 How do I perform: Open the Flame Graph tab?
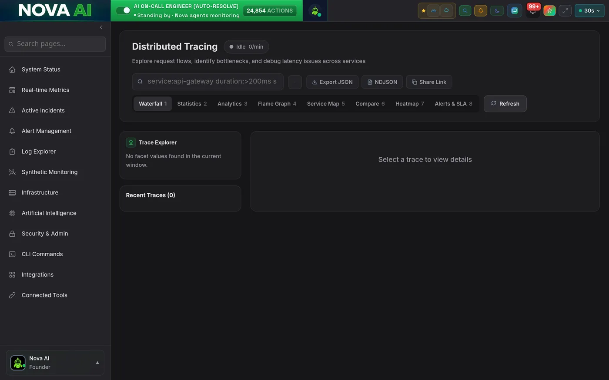(277, 104)
